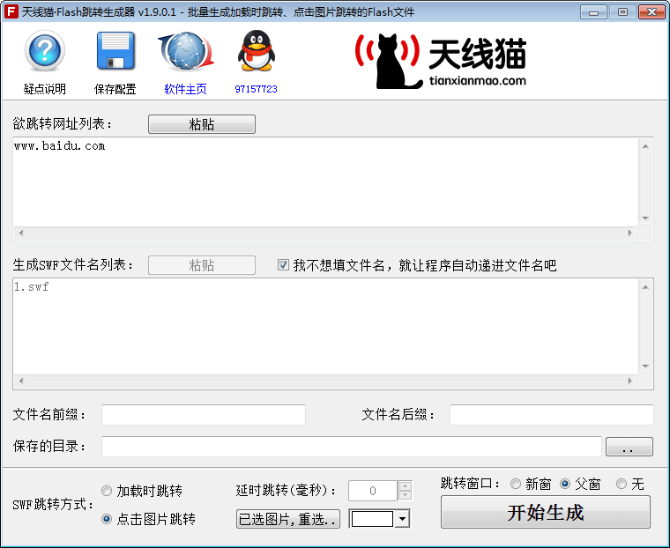Click URL list horizontal scrollbar right arrow
670x548 pixels.
[x=630, y=233]
